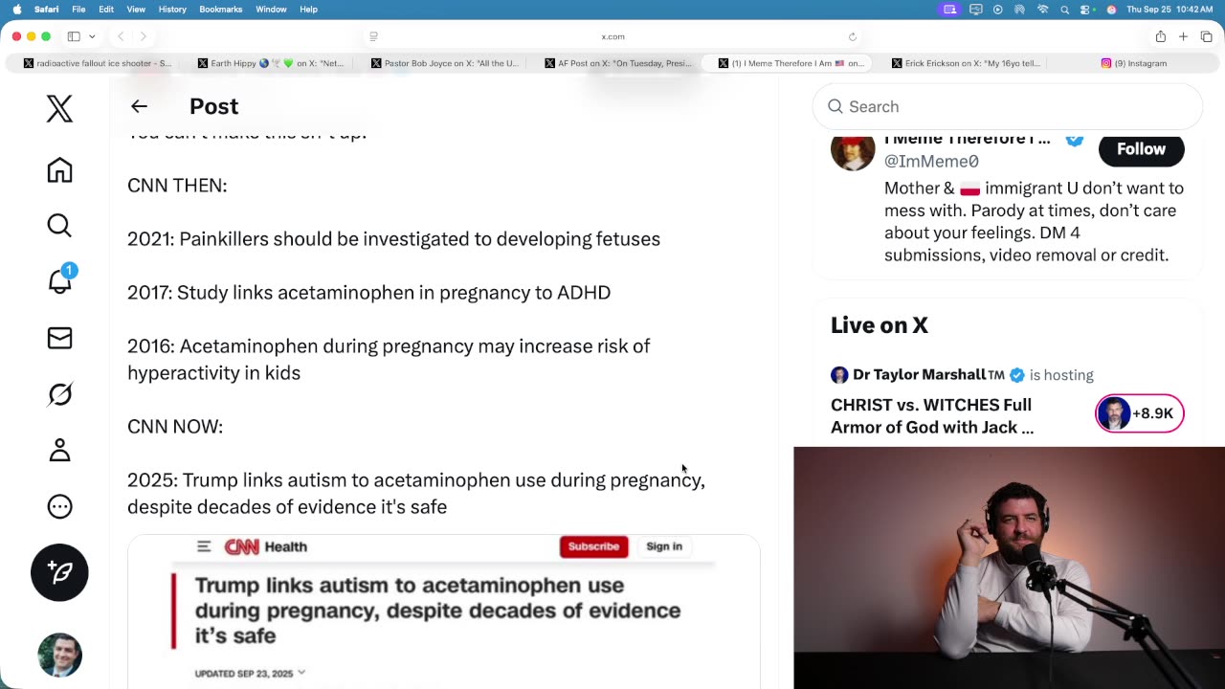Open I Meme Therefore I Am profile picture

tap(852, 151)
